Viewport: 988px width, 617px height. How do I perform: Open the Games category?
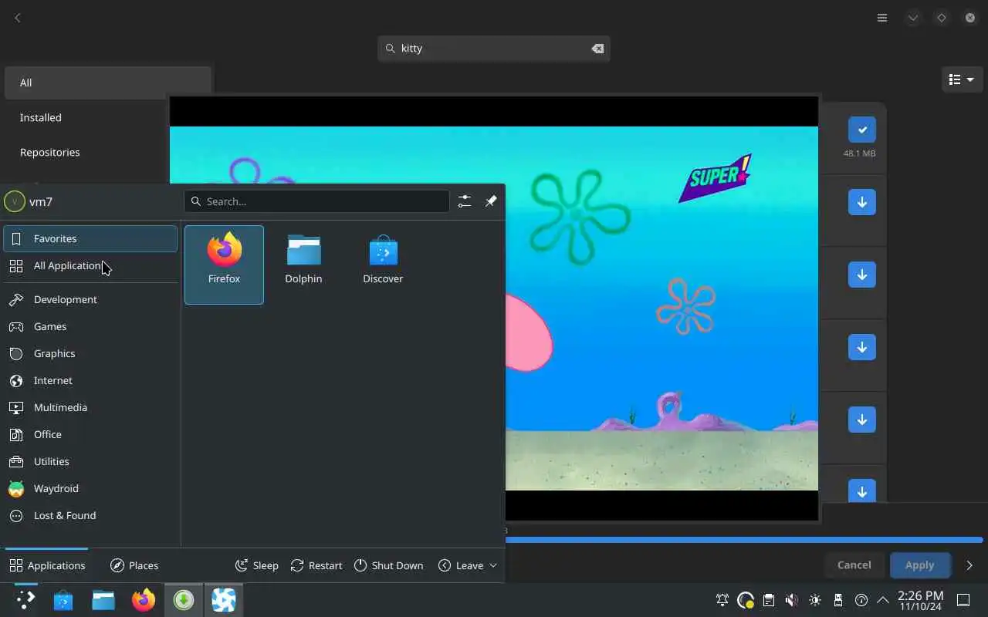click(x=90, y=326)
